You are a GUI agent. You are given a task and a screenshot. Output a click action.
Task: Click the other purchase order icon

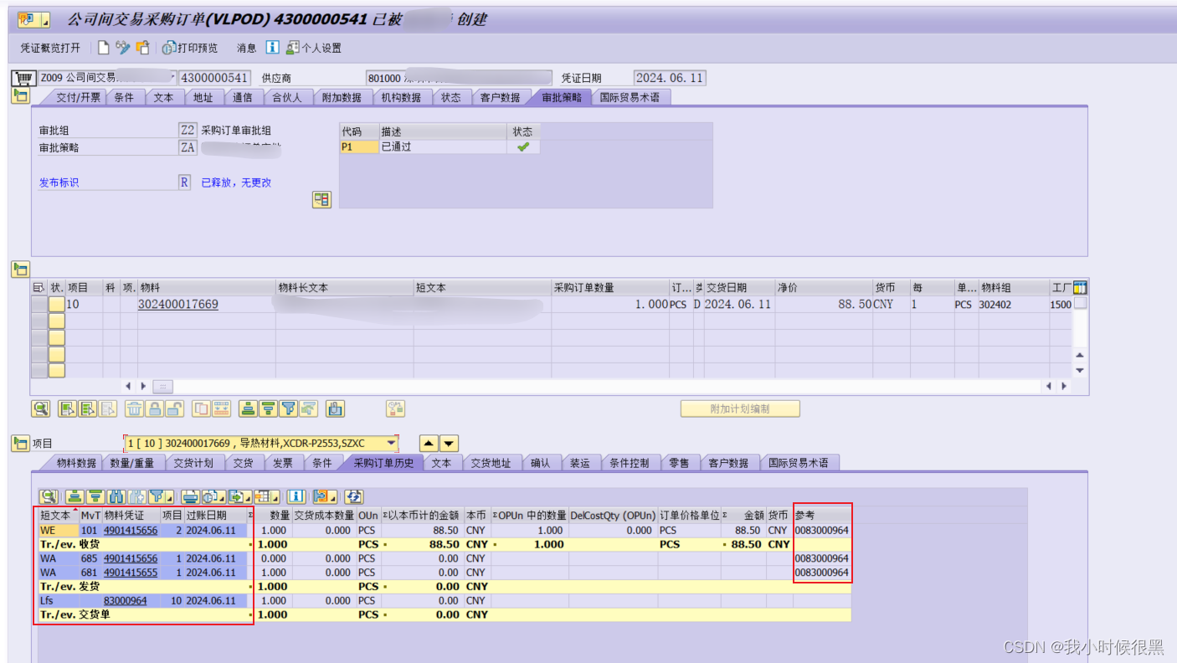[143, 48]
